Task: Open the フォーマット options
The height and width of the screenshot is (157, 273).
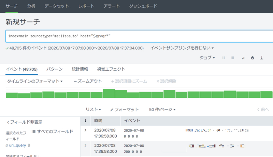Action: [124, 109]
